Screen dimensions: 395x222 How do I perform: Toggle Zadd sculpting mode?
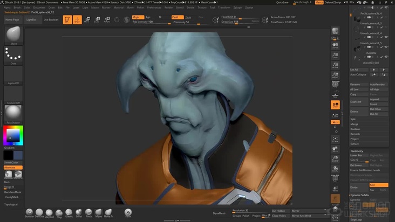click(x=176, y=17)
